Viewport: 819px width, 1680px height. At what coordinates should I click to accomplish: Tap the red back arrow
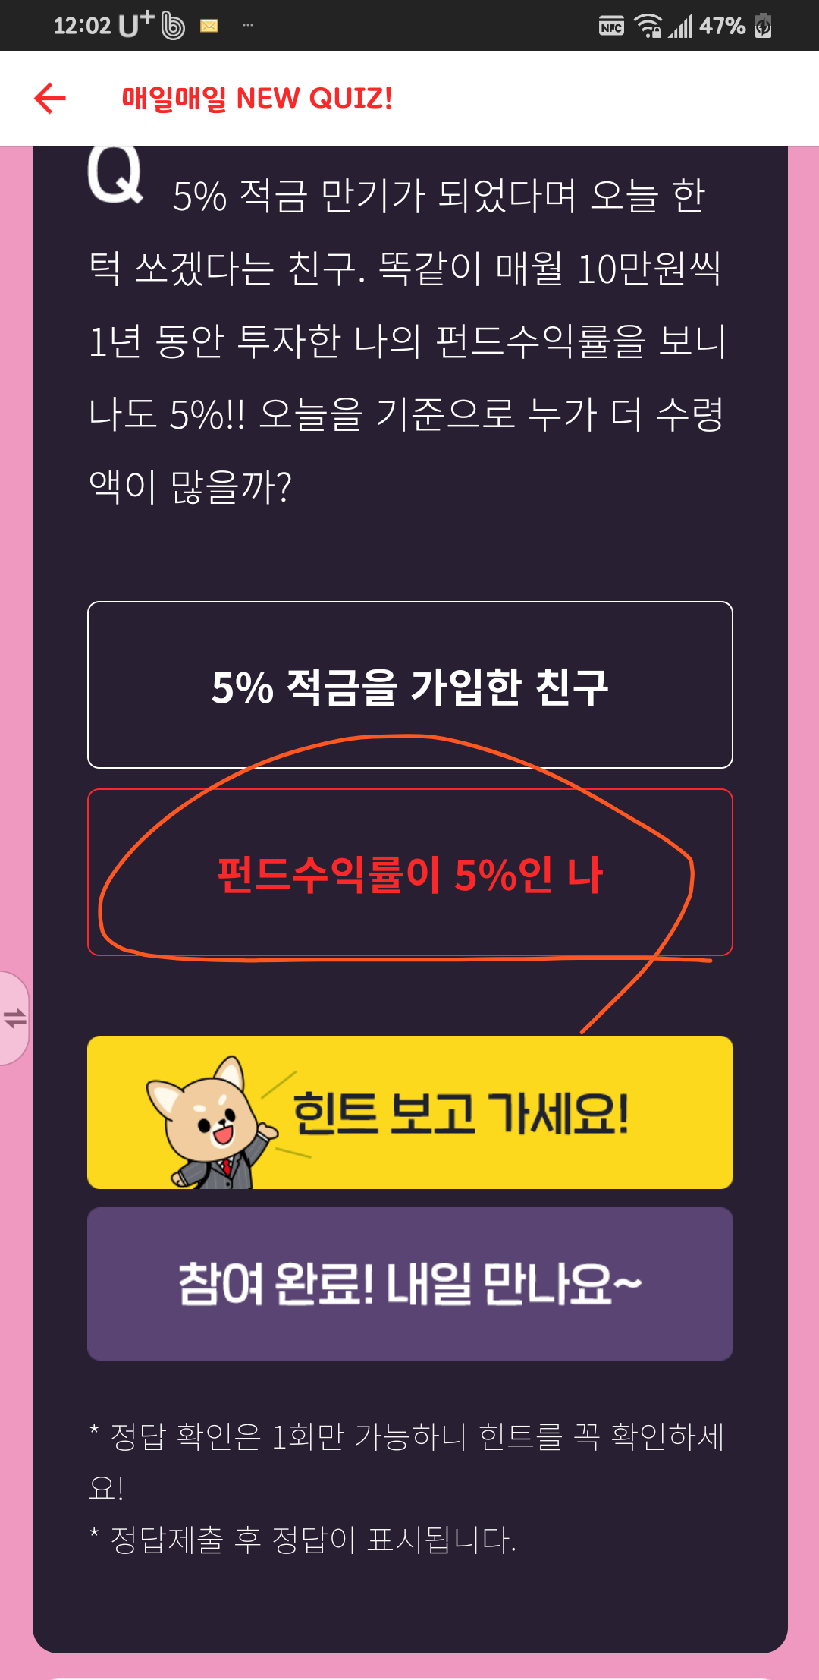[50, 99]
